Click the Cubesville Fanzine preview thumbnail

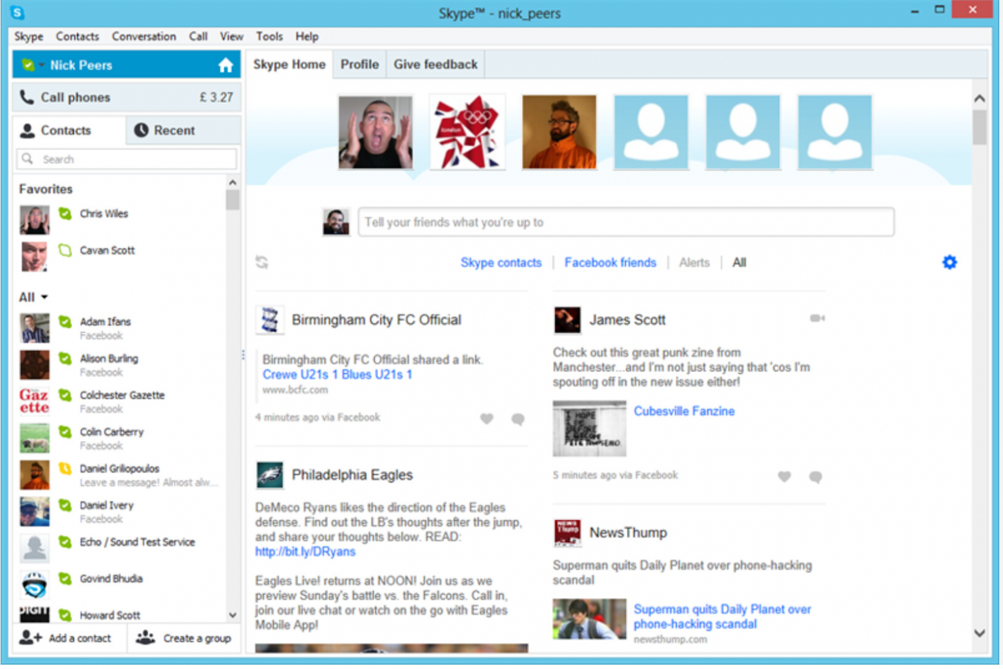pos(589,429)
